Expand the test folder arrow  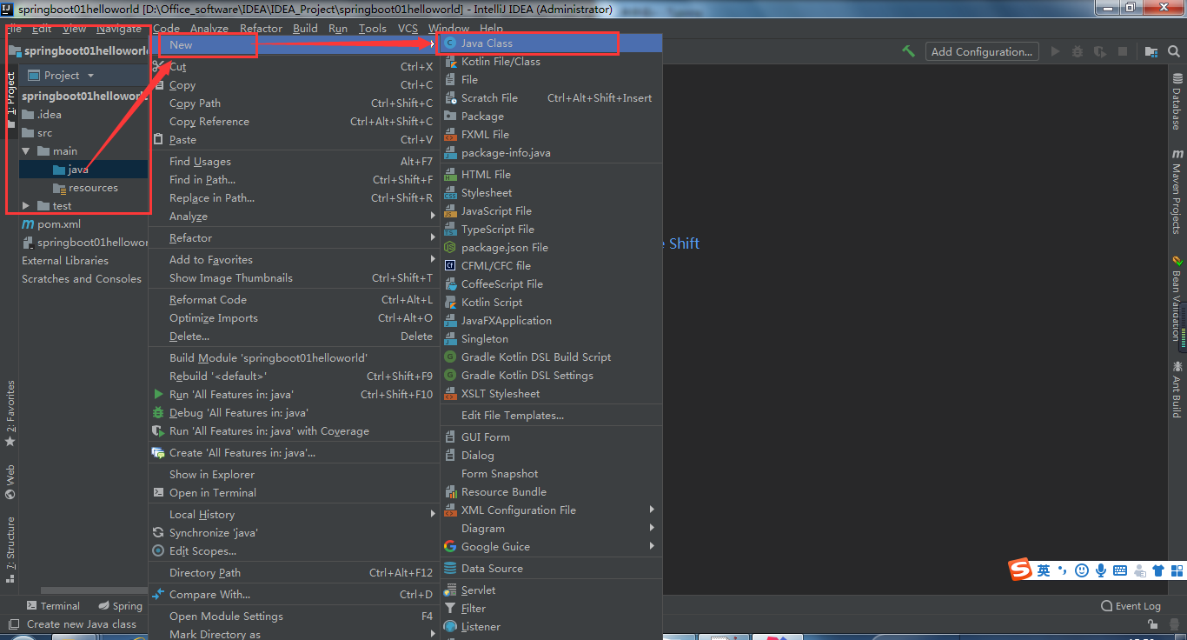click(26, 206)
